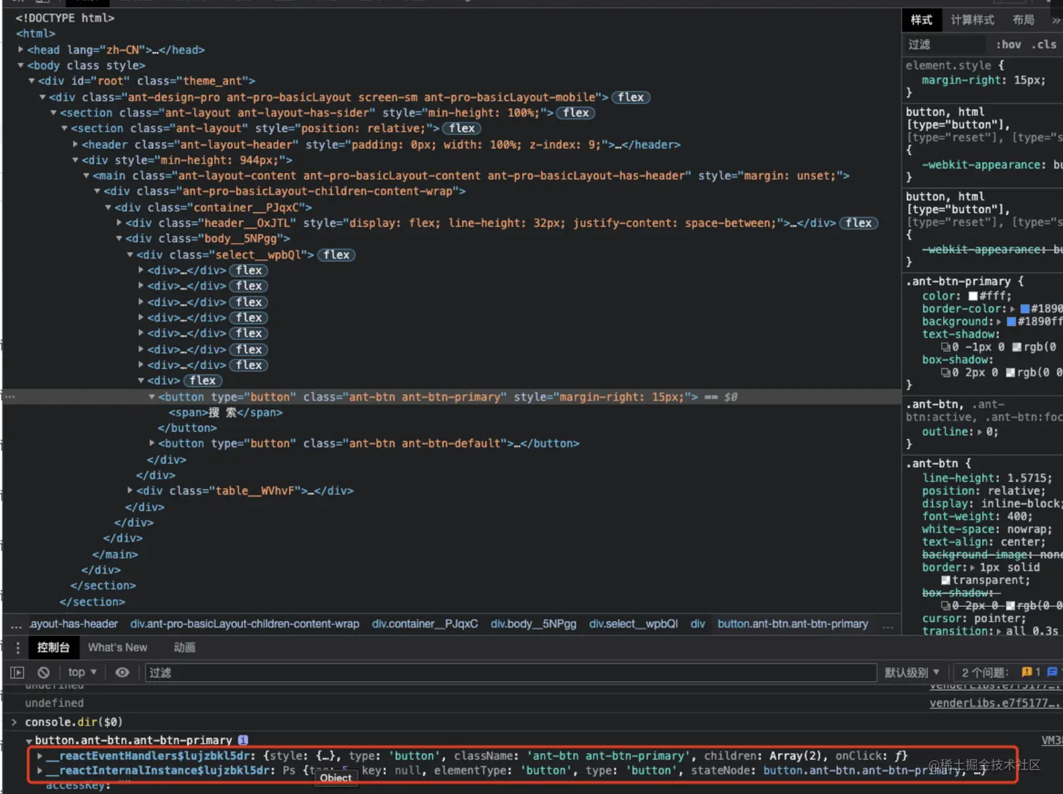Click the #fff color swatch

(x=973, y=296)
